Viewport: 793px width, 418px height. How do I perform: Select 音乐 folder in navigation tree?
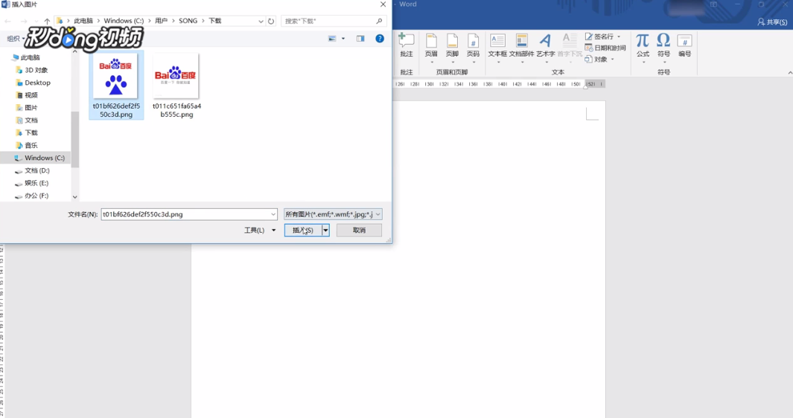(x=31, y=145)
